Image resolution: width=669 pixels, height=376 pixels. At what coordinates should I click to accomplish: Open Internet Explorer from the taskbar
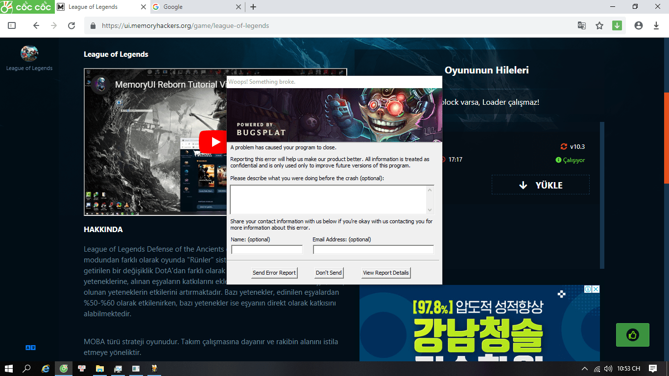pyautogui.click(x=46, y=369)
